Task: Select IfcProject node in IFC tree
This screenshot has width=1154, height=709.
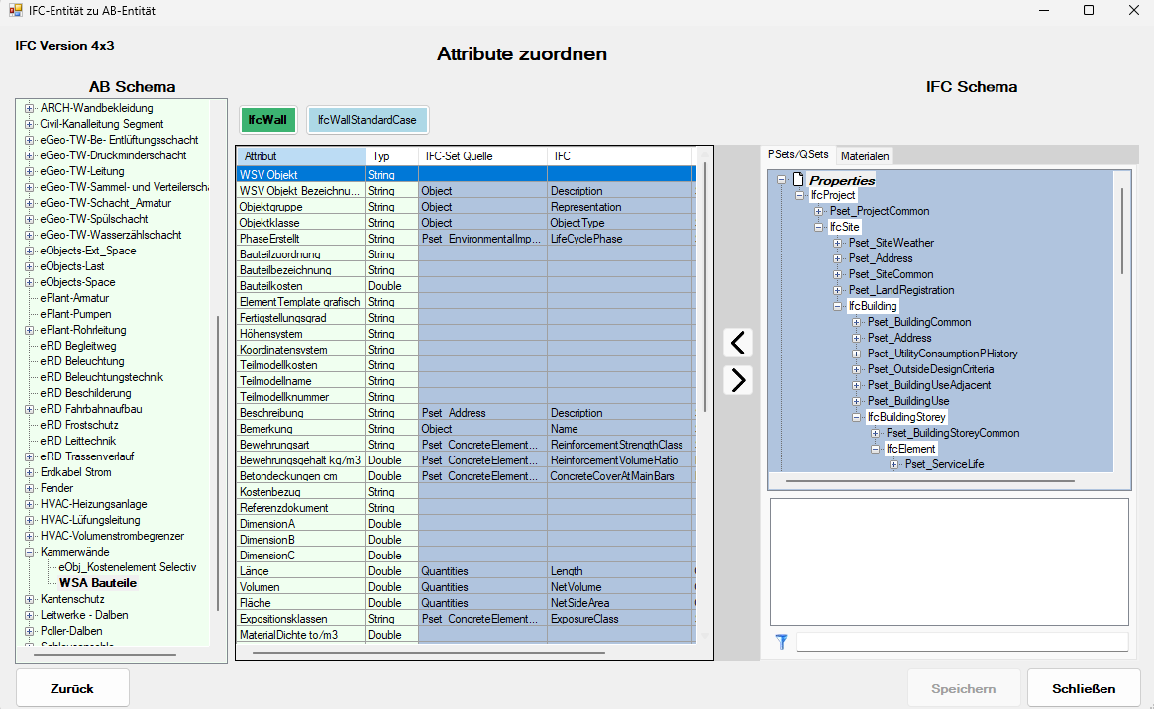Action: [833, 195]
